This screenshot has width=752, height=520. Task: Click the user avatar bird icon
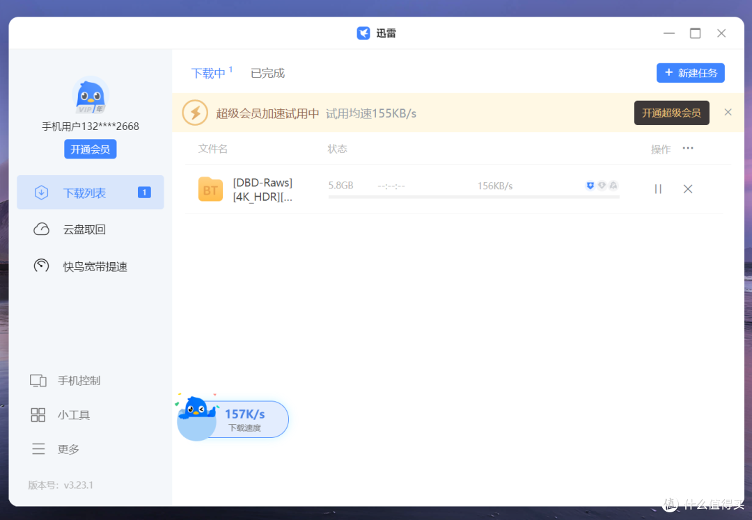click(90, 96)
